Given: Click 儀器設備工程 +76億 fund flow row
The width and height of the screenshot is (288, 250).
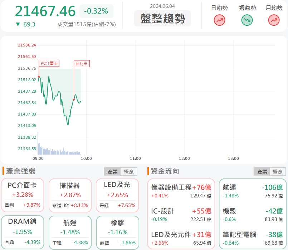Looking at the screenshot, I should coord(181,191).
